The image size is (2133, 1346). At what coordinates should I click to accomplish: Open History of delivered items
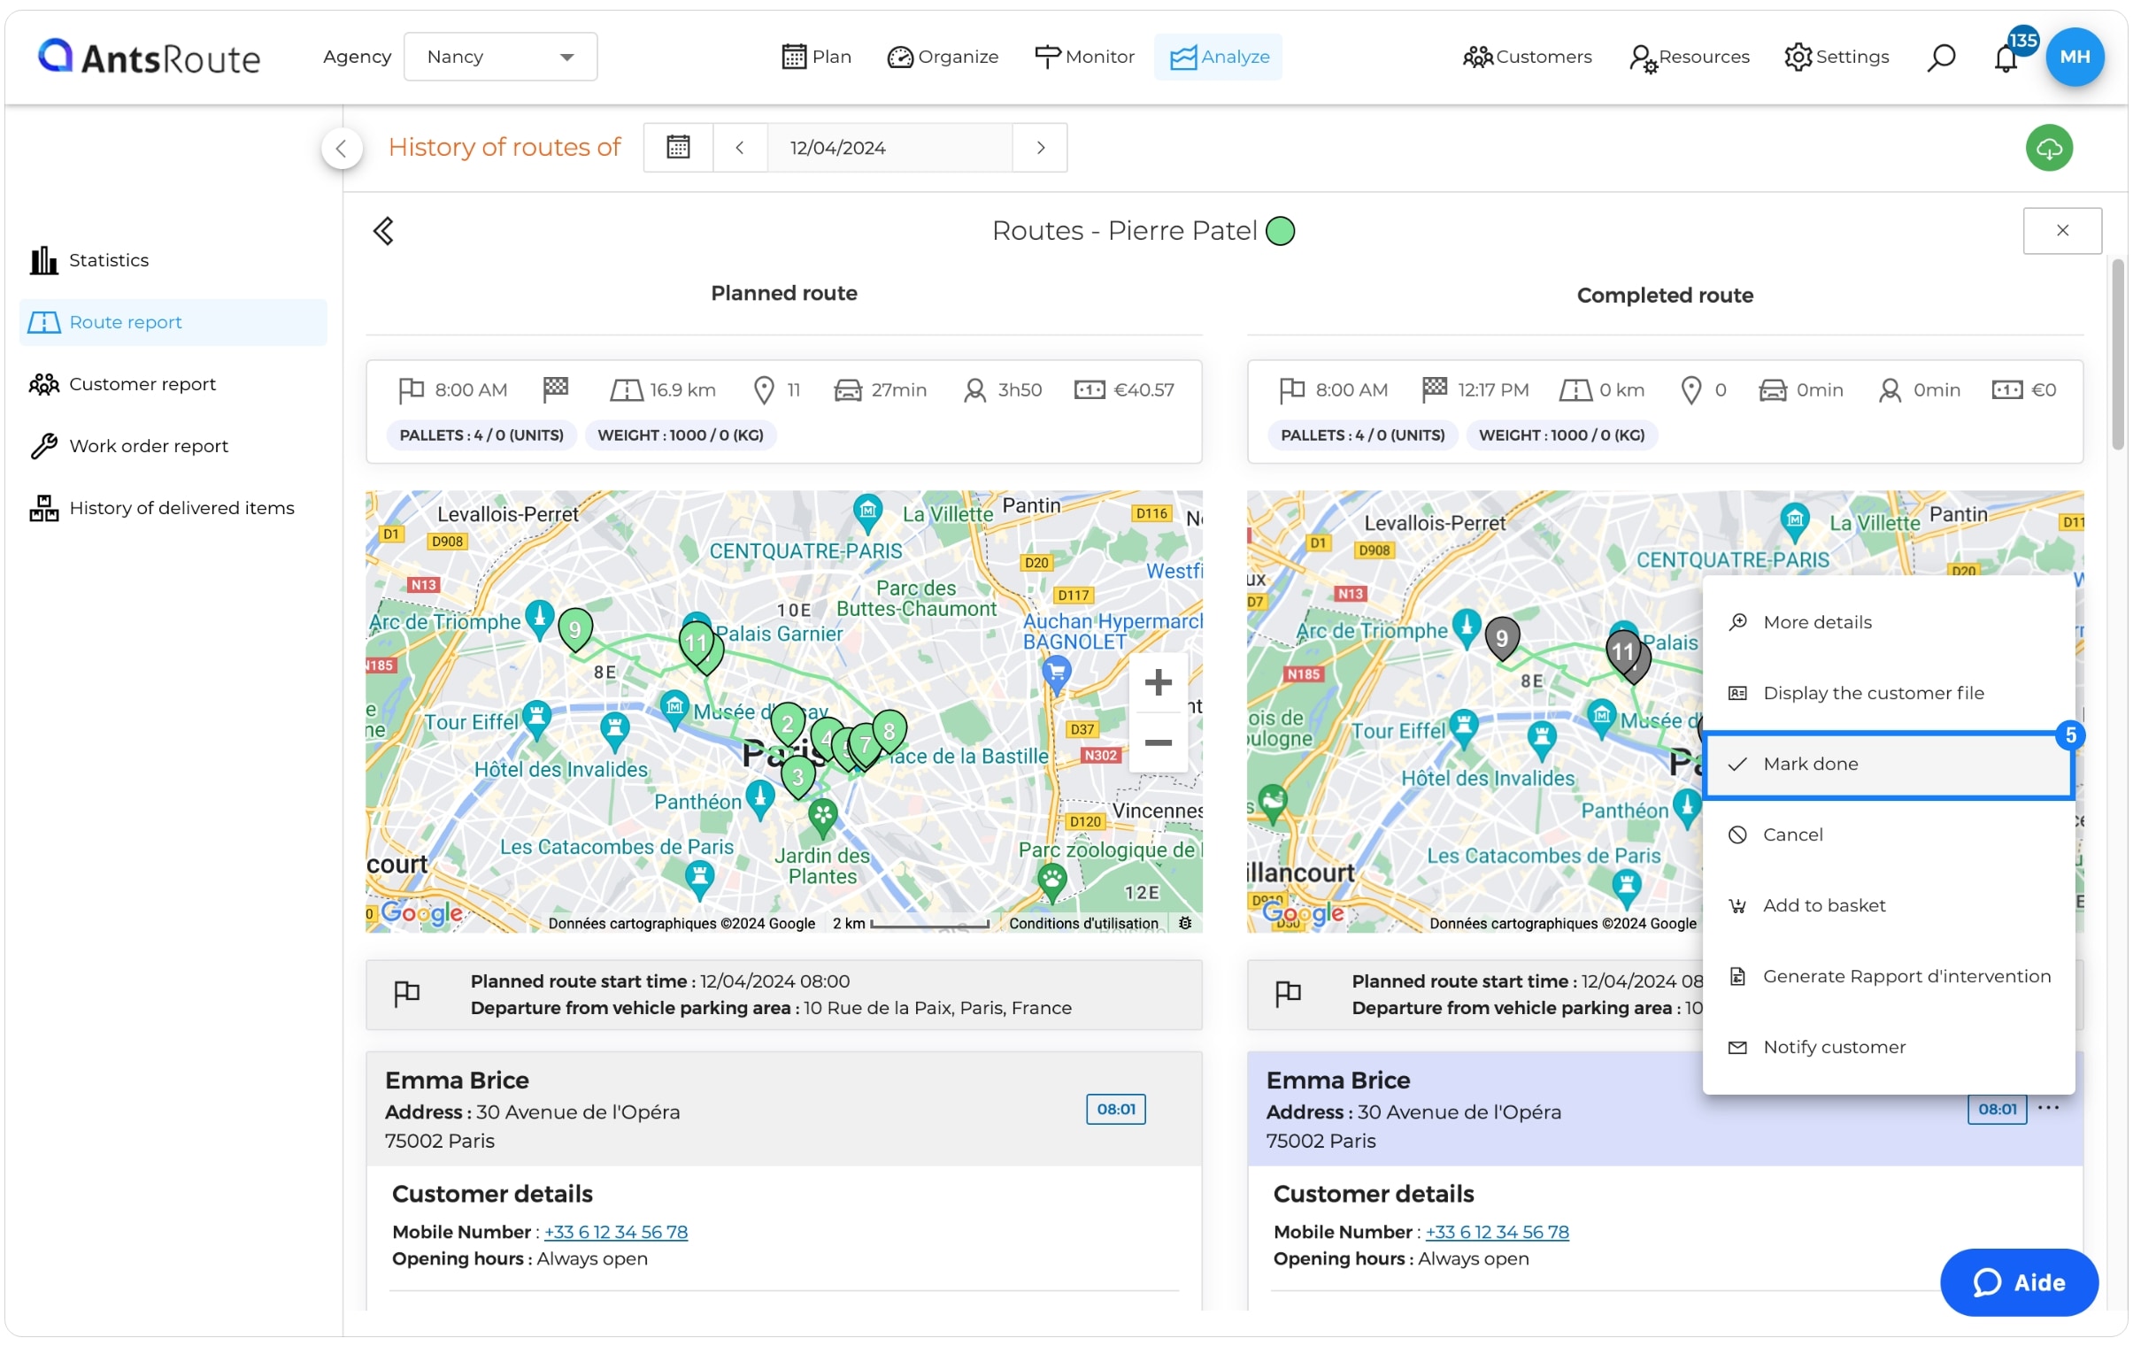[173, 508]
